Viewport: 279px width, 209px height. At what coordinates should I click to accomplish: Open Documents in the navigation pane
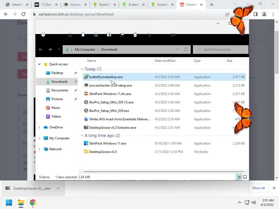(60, 90)
